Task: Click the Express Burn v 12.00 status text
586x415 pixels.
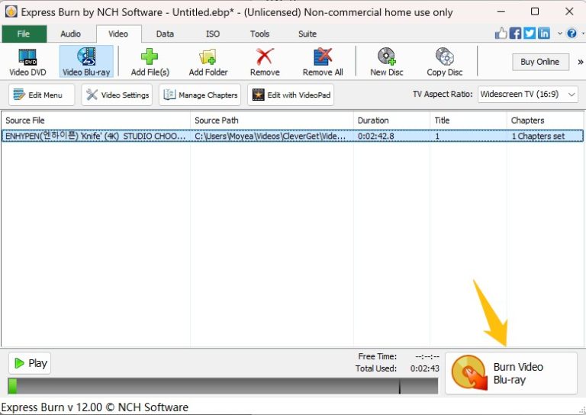Action: [x=95, y=407]
